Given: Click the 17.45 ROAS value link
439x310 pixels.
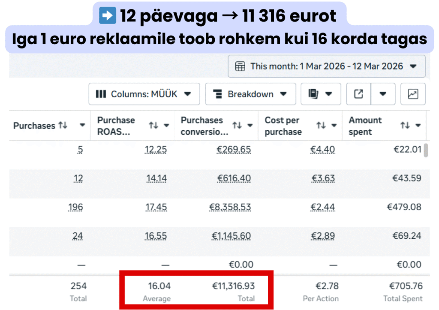Looking at the screenshot, I should (x=156, y=207).
